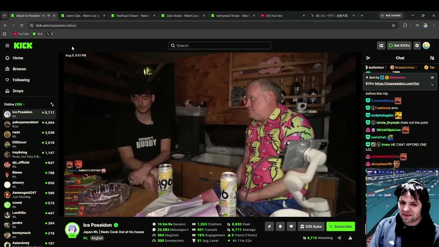Open the browser extensions puzzle icon
Image resolution: width=439 pixels, height=247 pixels.
(405, 25)
